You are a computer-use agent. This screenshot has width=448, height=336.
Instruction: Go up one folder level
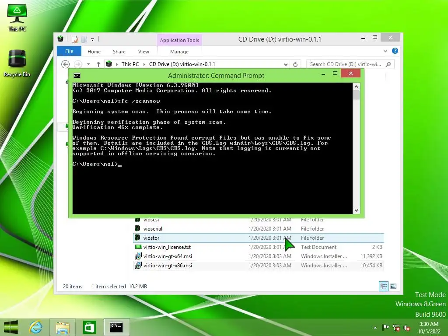pos(98,64)
